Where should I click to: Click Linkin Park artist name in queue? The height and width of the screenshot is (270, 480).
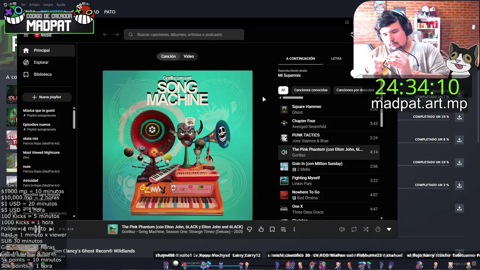[x=302, y=184]
